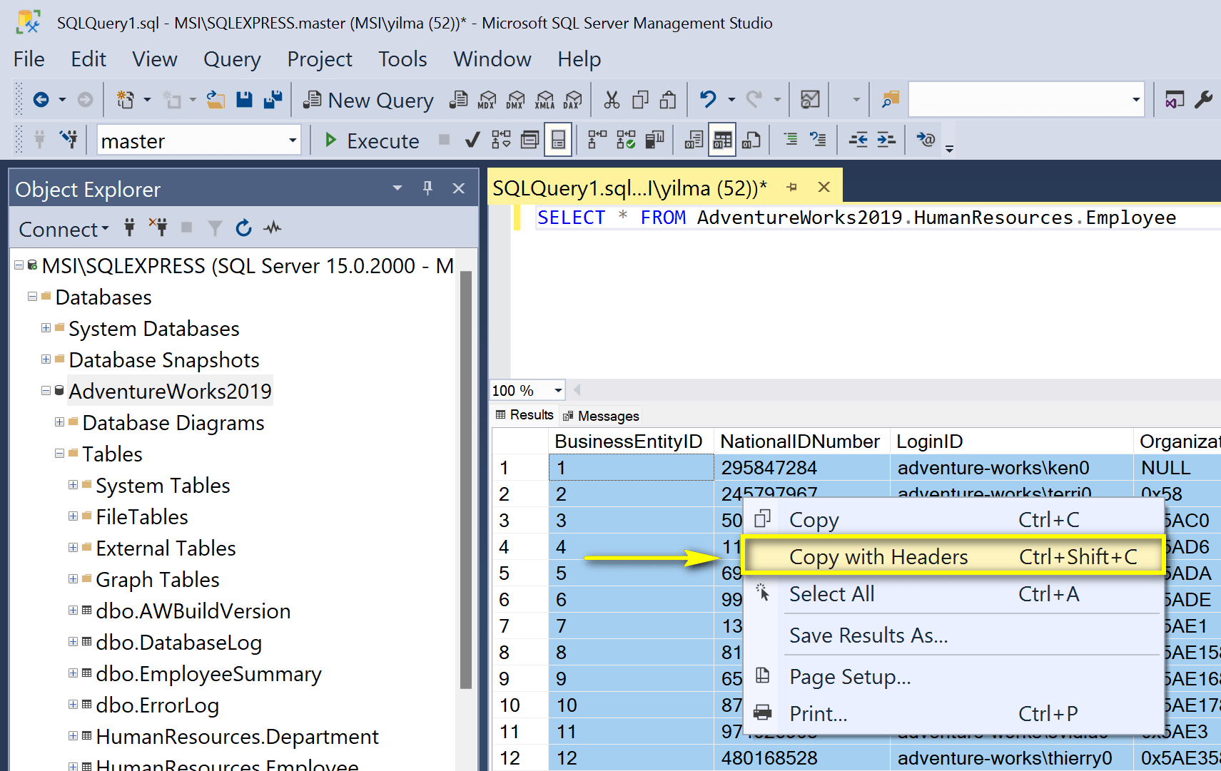Click the DMX query icon
The image size is (1221, 771).
[x=516, y=100]
